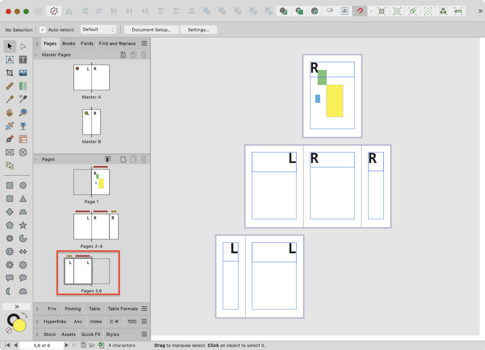Pick the Table tool
The width and height of the screenshot is (485, 350).
point(23,139)
